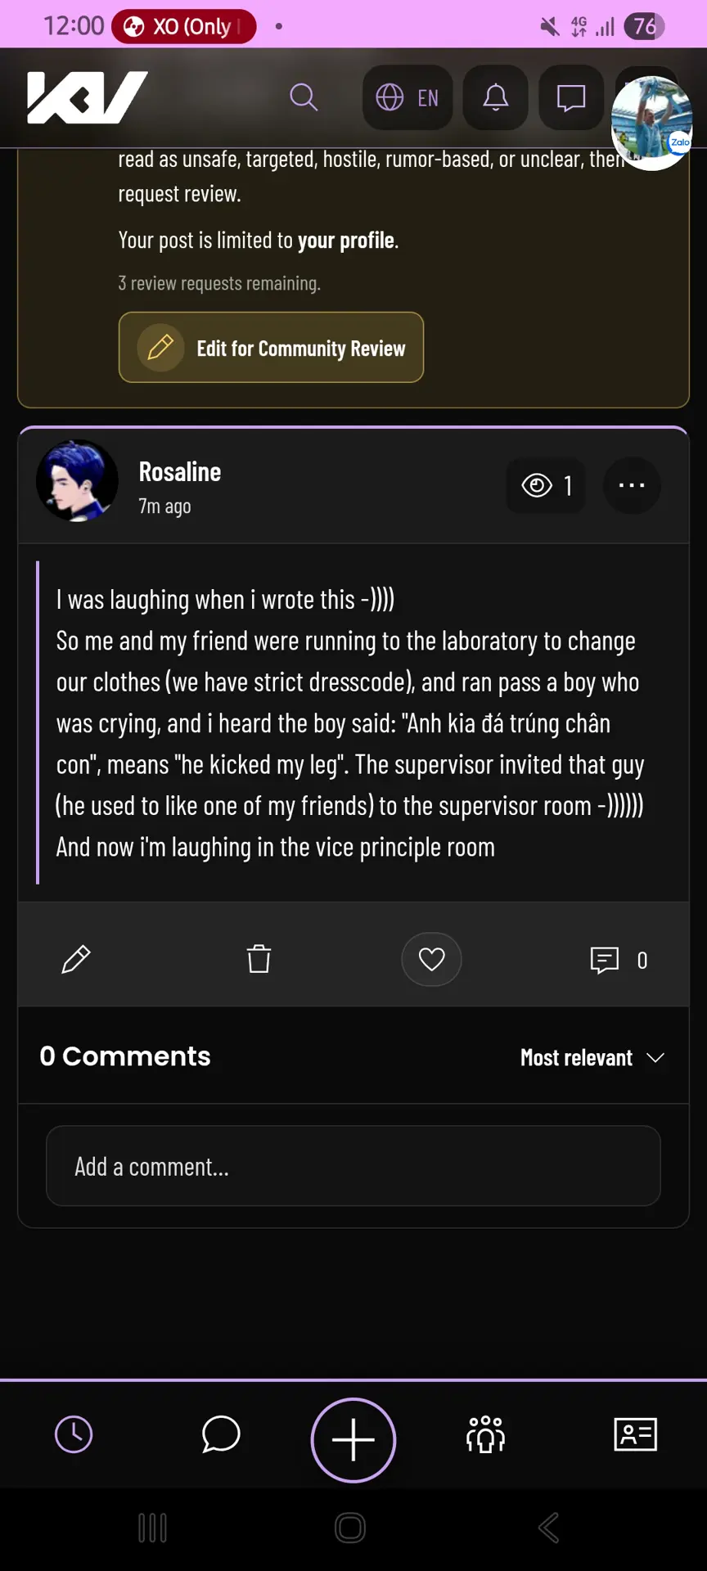Open the profile card icon
The height and width of the screenshot is (1571, 707).
636,1434
